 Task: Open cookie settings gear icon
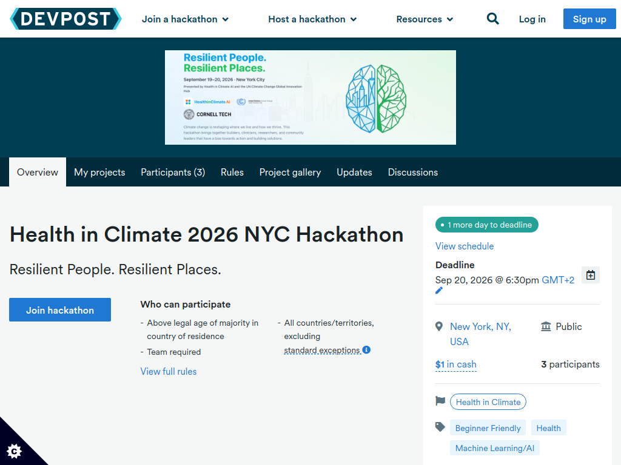[15, 450]
